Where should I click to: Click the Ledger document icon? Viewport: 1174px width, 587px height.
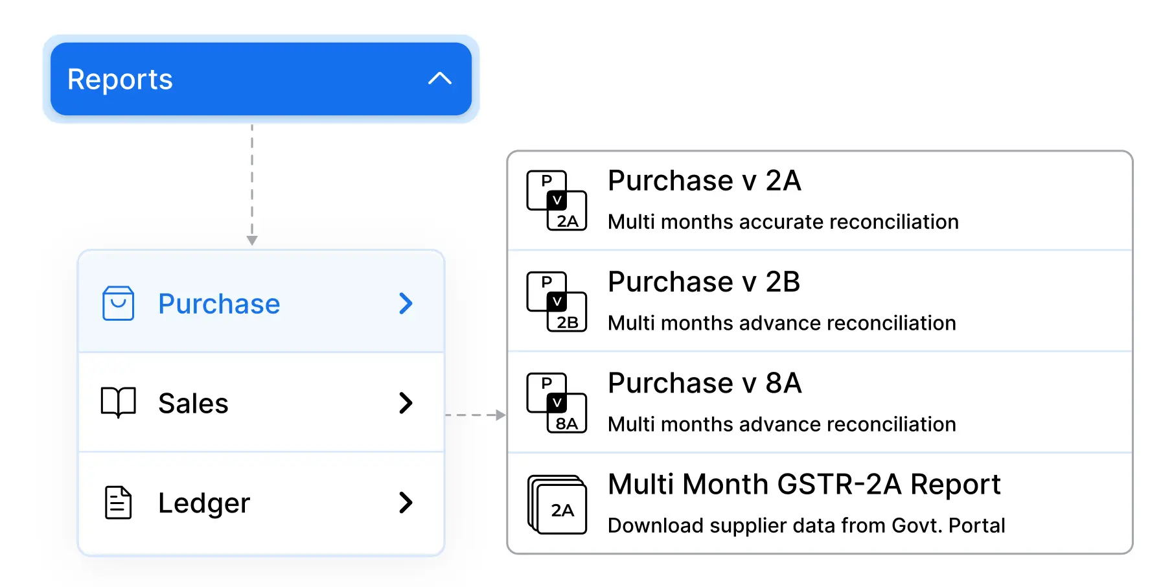pyautogui.click(x=119, y=502)
